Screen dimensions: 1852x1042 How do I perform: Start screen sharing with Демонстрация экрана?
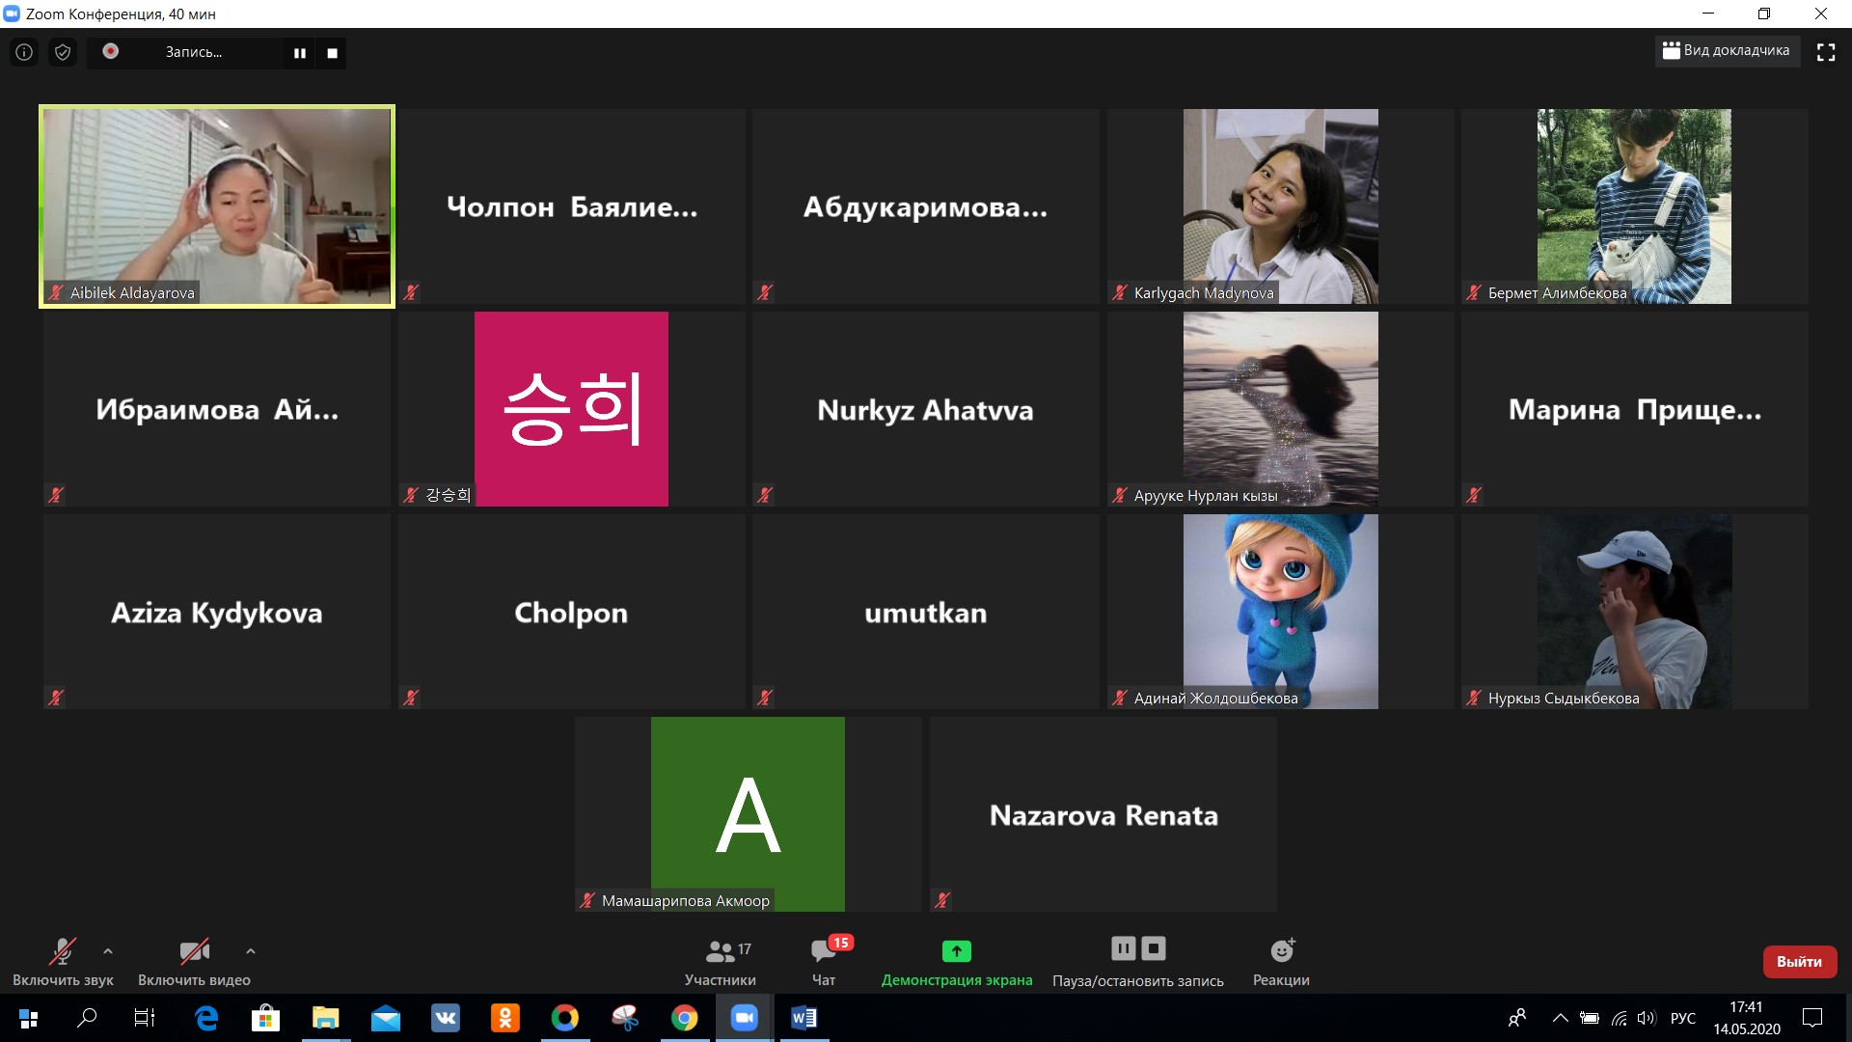pos(956,962)
